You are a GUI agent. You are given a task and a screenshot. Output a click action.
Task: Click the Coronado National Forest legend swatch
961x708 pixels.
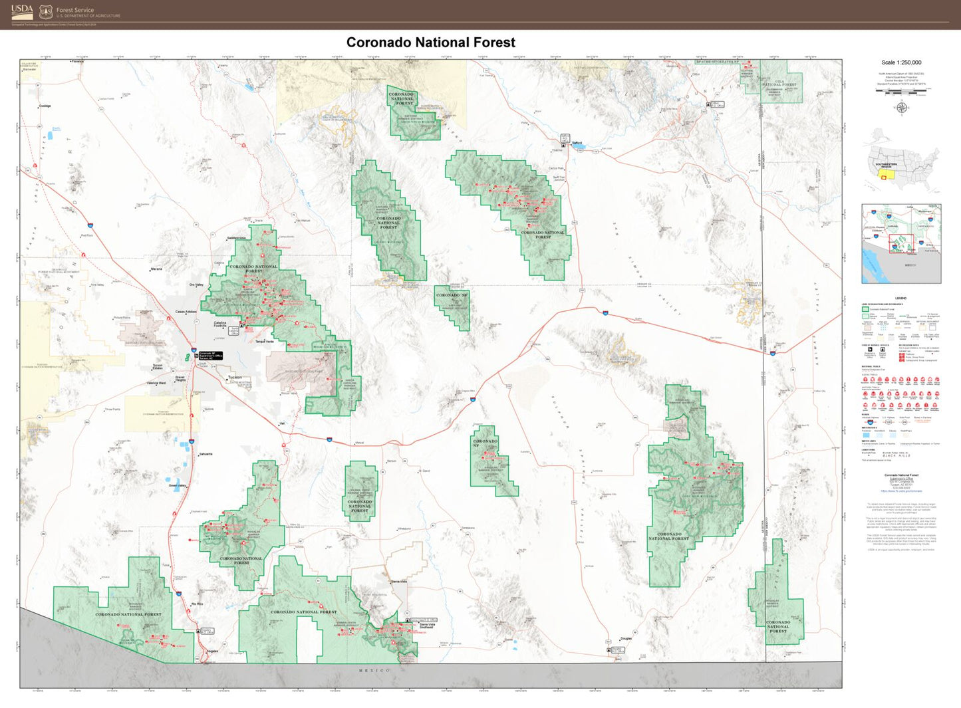coord(866,309)
